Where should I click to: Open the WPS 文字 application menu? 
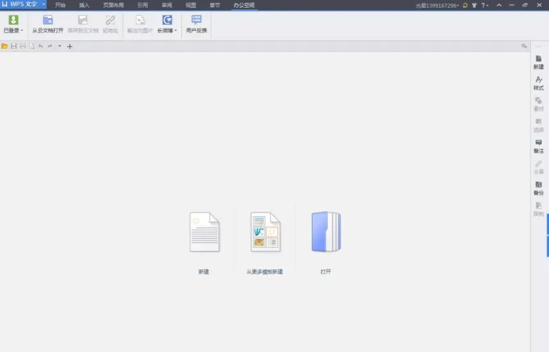tap(23, 4)
